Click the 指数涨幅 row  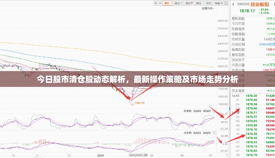point(253,34)
